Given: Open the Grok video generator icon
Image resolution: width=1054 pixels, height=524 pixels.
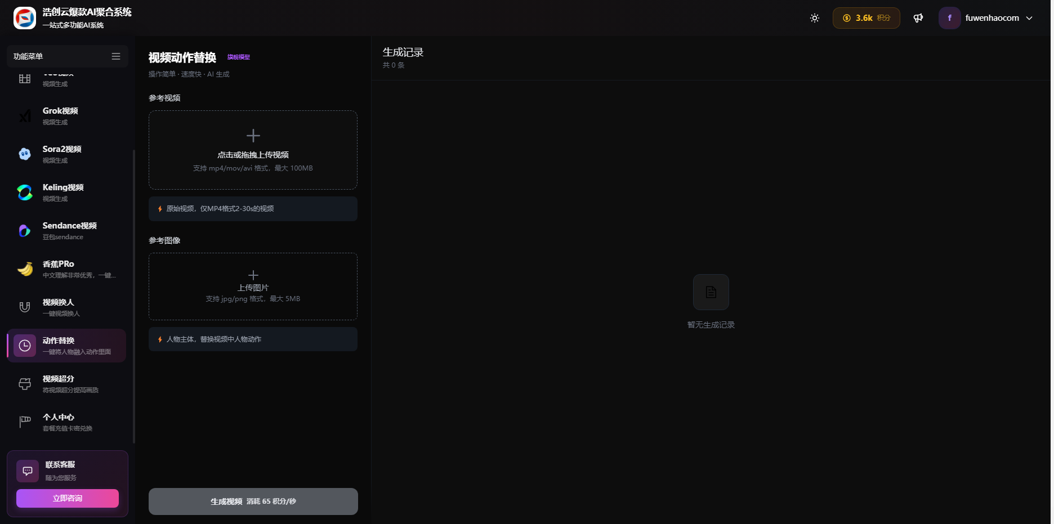Looking at the screenshot, I should point(25,116).
